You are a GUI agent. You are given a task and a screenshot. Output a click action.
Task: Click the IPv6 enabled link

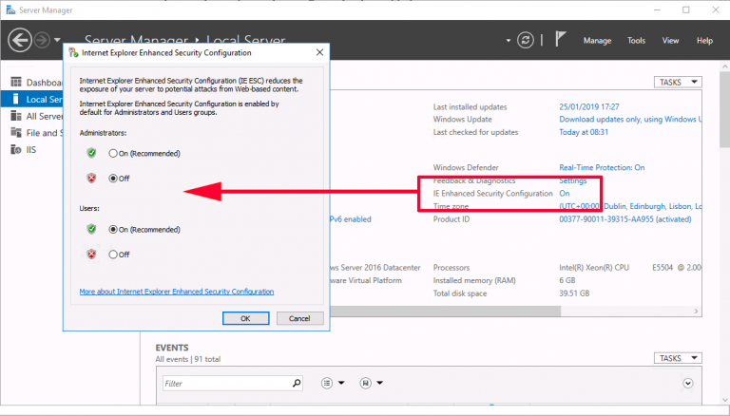351,219
